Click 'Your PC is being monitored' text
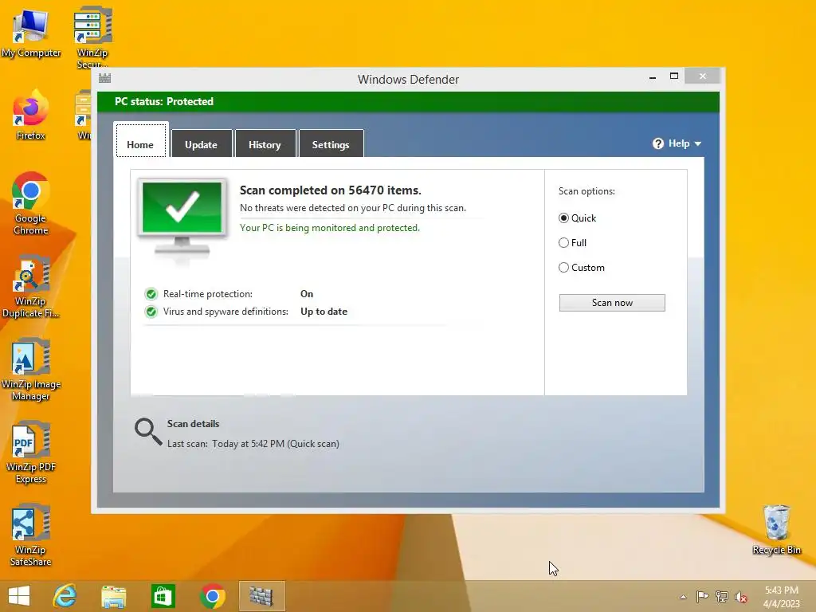This screenshot has height=612, width=816. coord(329,228)
